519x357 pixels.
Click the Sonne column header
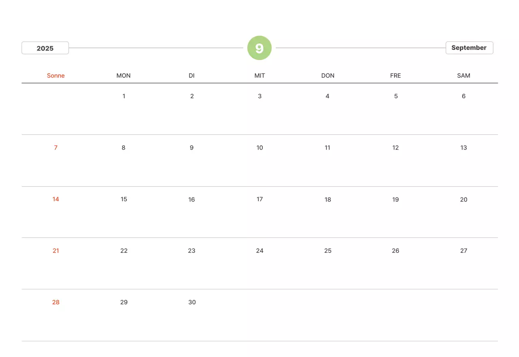(56, 75)
